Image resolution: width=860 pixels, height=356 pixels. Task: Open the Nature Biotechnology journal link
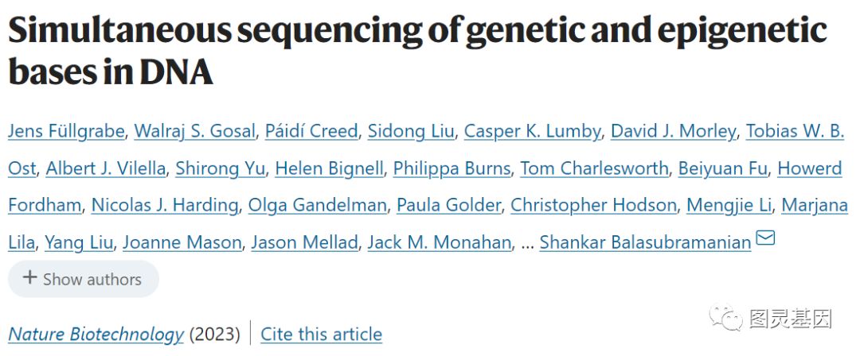(96, 335)
